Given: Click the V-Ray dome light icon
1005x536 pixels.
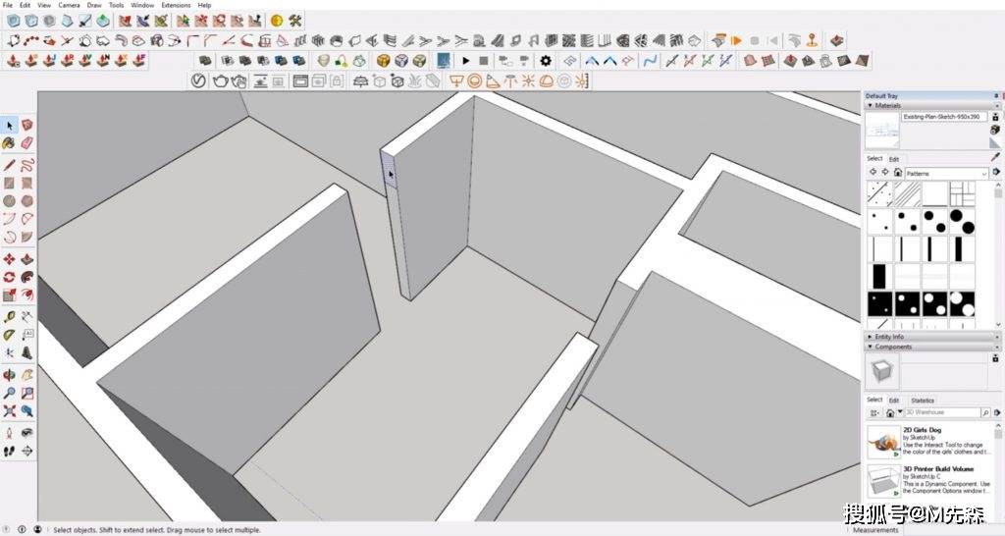Looking at the screenshot, I should click(546, 80).
